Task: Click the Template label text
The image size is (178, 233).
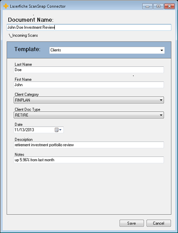Action: point(27,49)
